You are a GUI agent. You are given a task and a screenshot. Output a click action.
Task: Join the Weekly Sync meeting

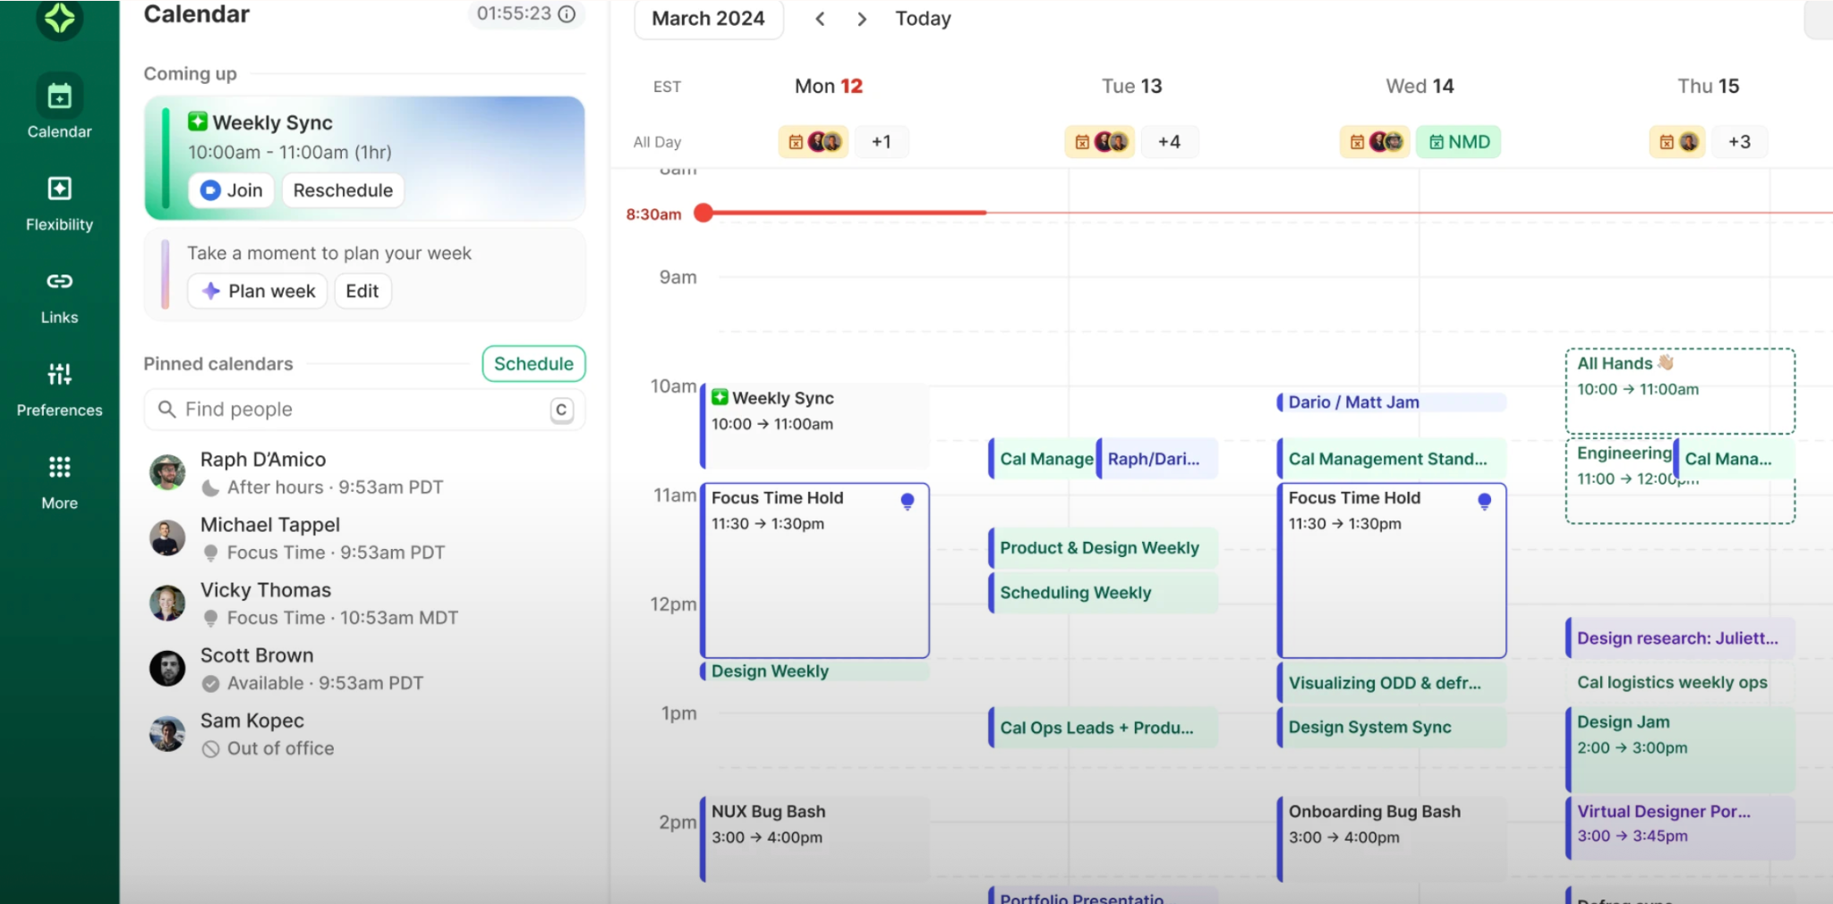[232, 190]
